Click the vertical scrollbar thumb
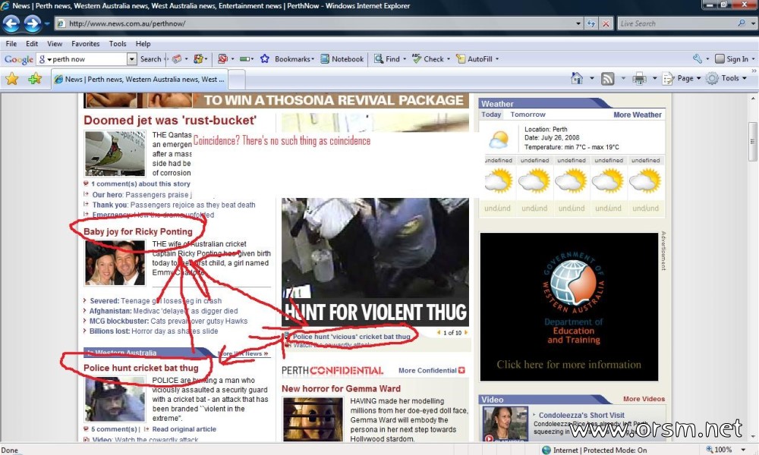The height and width of the screenshot is (455, 759). 753,140
